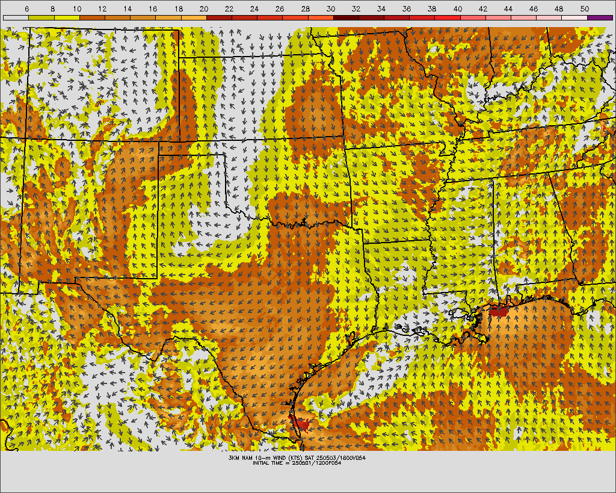
Task: Click the legend label '6'
Action: click(26, 8)
